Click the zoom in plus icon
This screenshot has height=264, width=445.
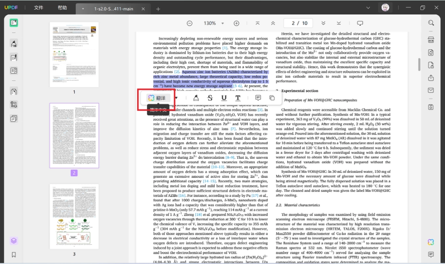[236, 23]
